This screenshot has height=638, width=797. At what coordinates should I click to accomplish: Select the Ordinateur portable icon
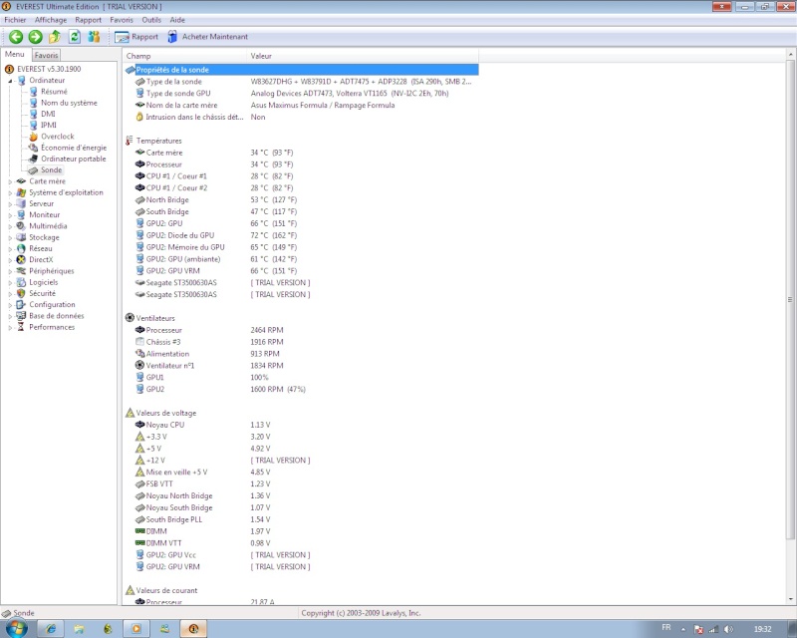(x=33, y=159)
